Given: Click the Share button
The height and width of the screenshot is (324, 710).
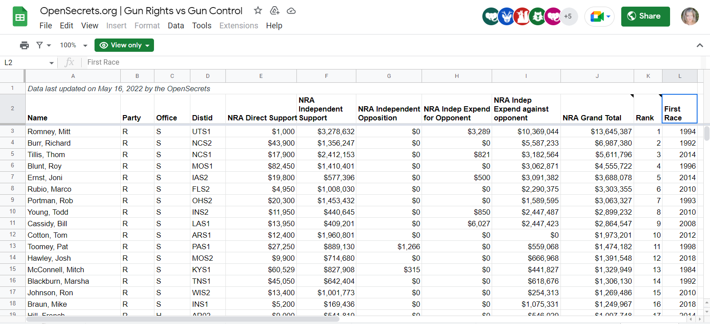Looking at the screenshot, I should (x=645, y=16).
